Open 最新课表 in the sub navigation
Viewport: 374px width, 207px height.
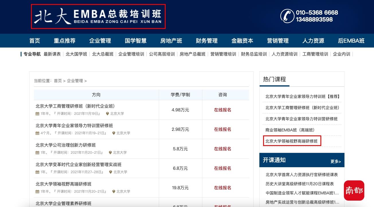click(x=52, y=54)
